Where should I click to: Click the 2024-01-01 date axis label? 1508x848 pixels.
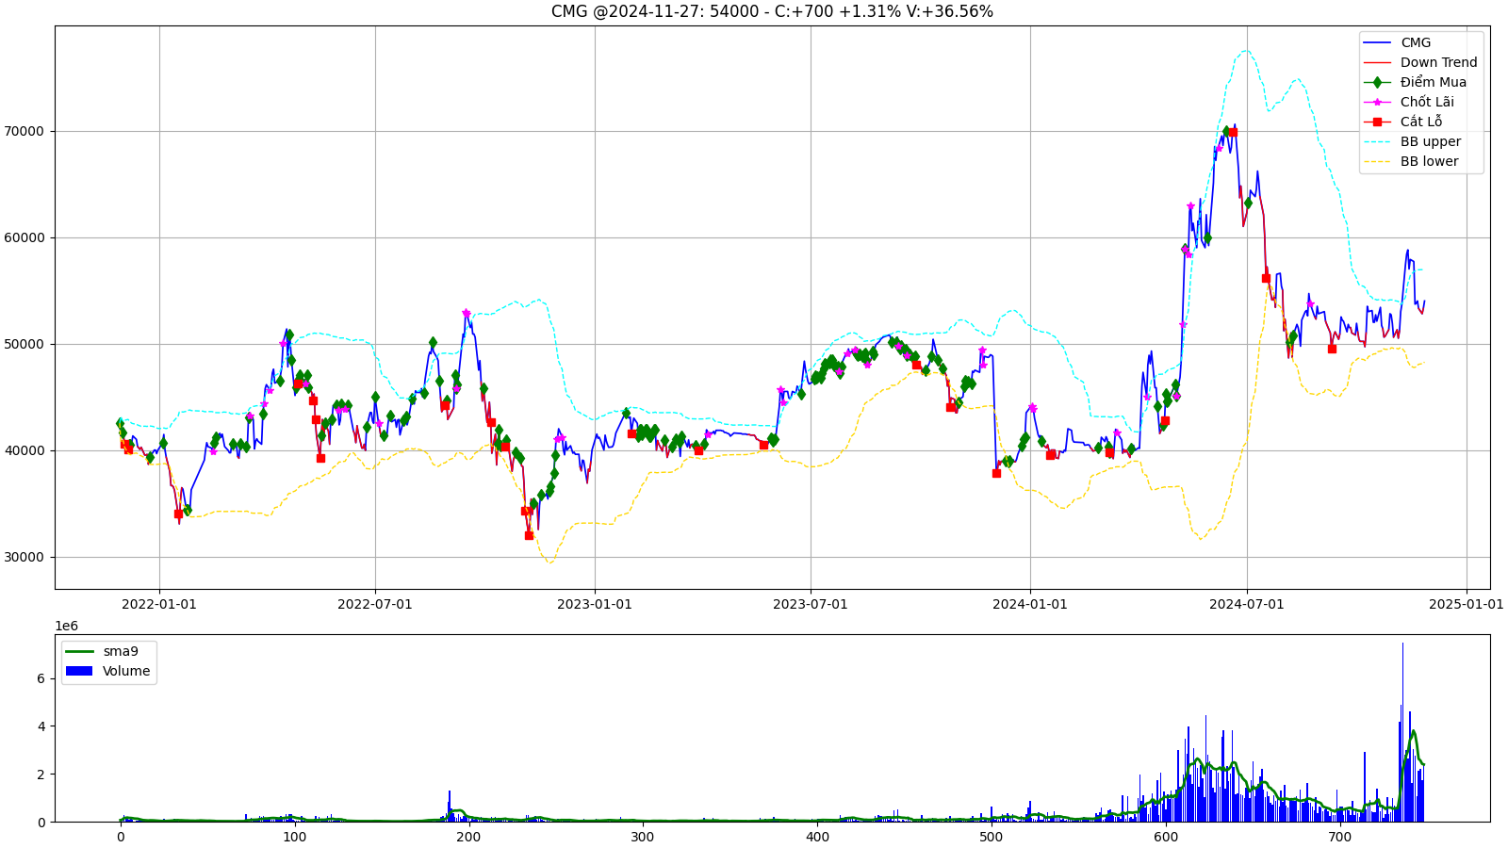click(x=1030, y=604)
